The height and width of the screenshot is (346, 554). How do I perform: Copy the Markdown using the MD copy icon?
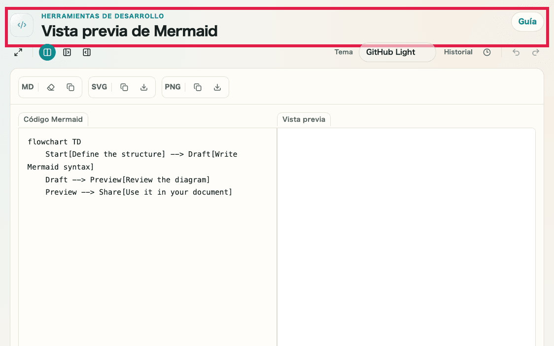69,87
